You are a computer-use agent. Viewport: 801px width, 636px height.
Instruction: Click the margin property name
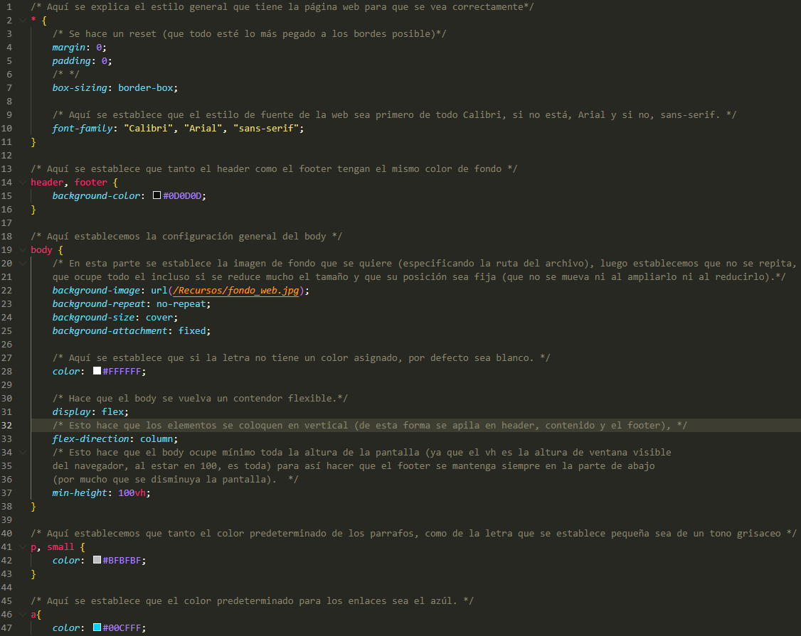pos(68,48)
